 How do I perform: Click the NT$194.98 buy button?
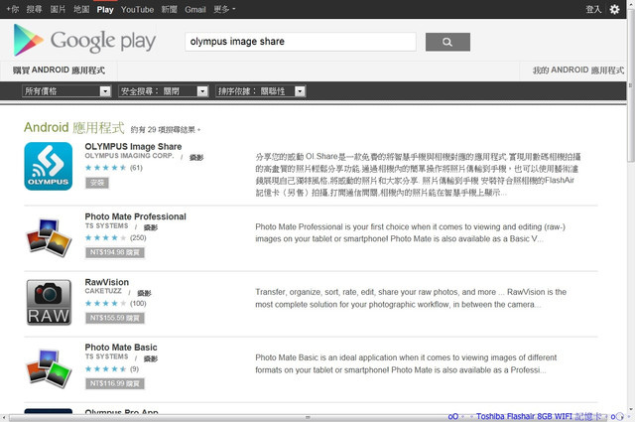point(115,252)
